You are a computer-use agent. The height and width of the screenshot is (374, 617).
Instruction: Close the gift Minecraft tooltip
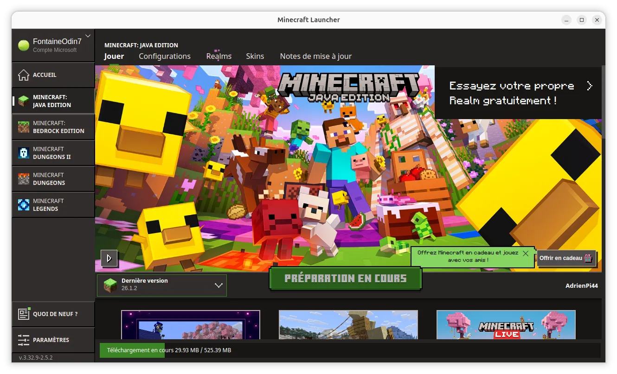click(525, 254)
